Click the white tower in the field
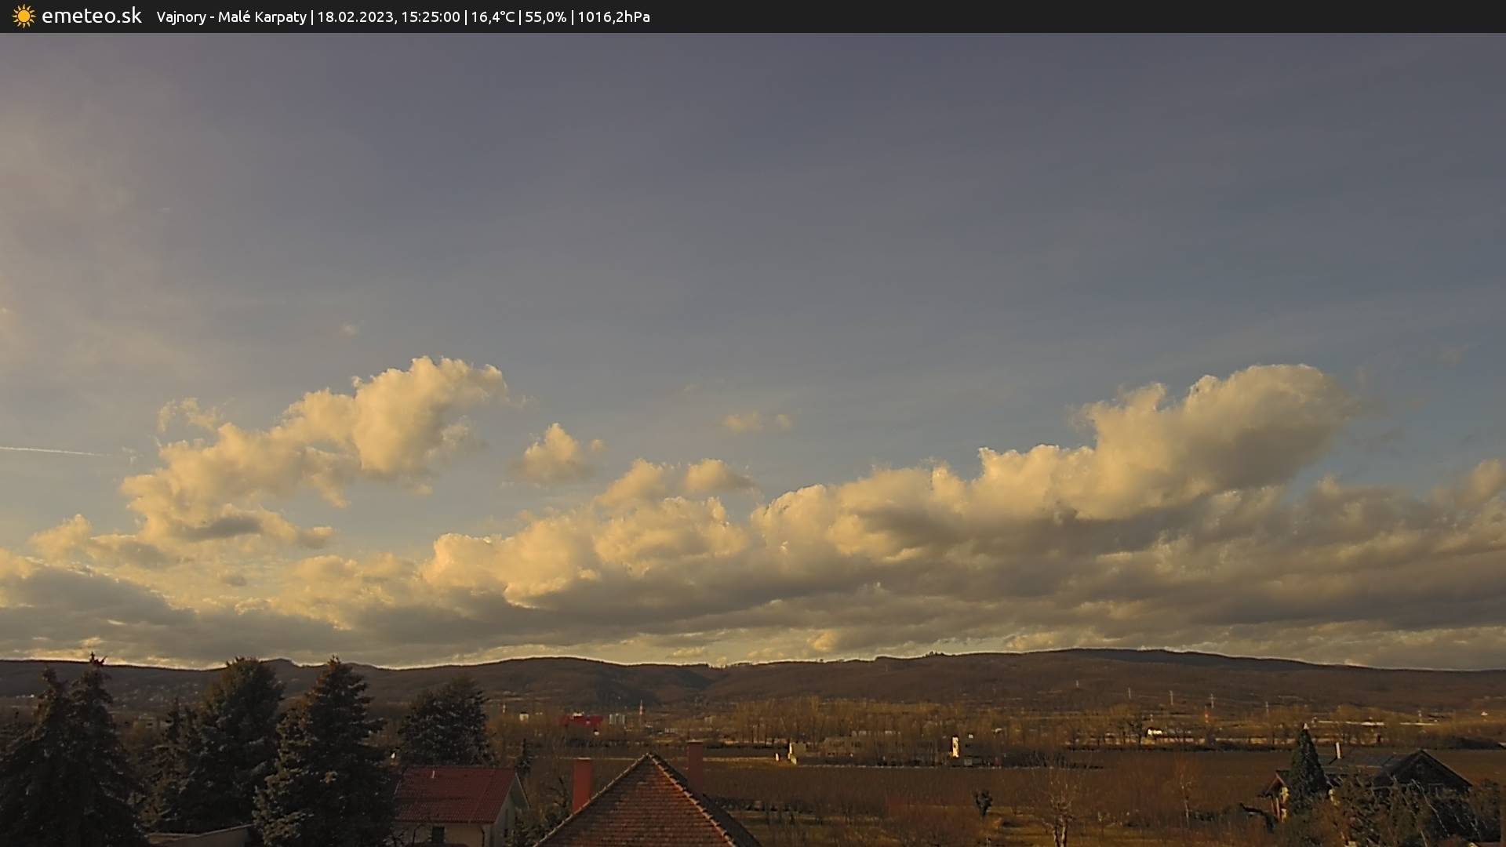Screen dimensions: 1506x847 pyautogui.click(x=955, y=746)
